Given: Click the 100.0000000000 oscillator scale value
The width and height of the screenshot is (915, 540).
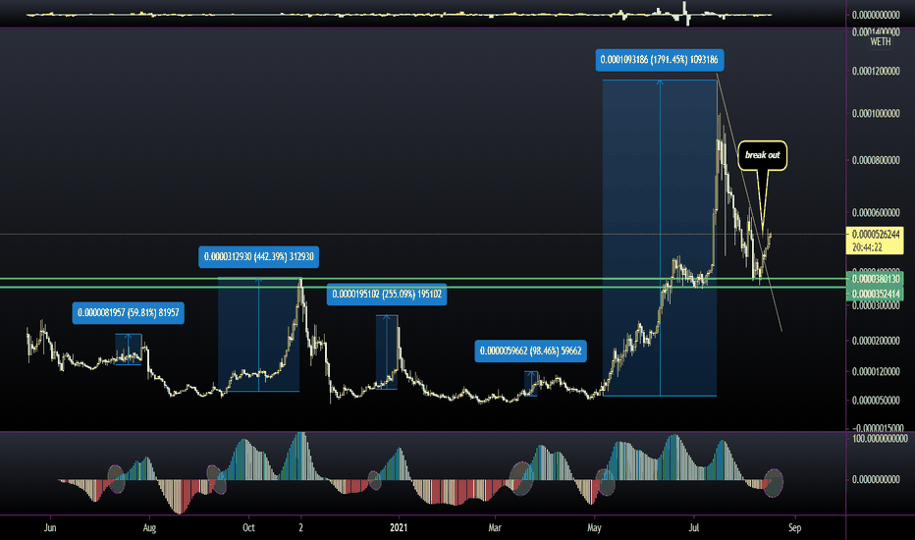Looking at the screenshot, I should [880, 439].
